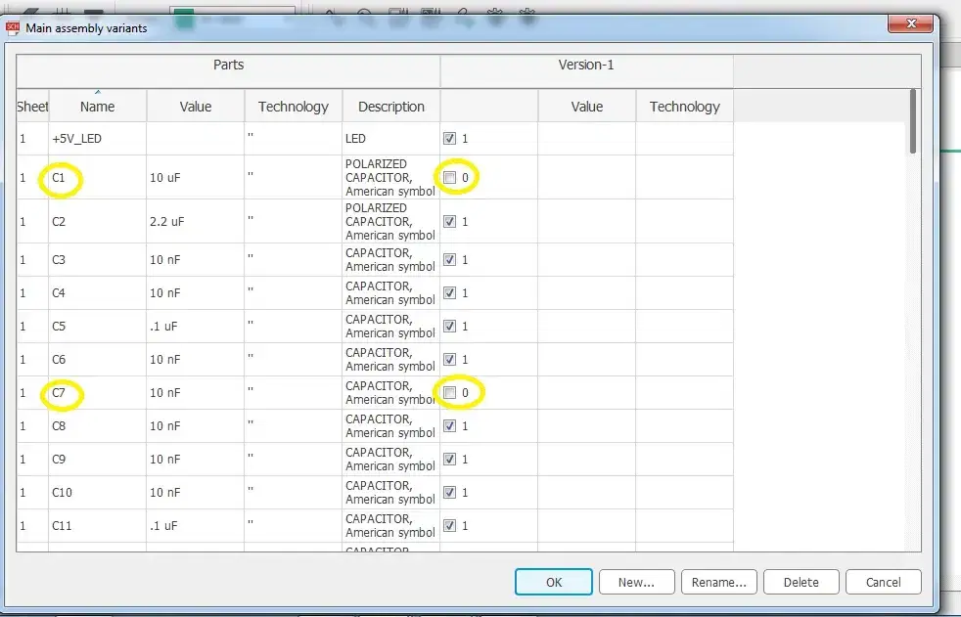Image resolution: width=961 pixels, height=617 pixels.
Task: Disable the C11 Version-1 checkbox
Action: [x=449, y=526]
